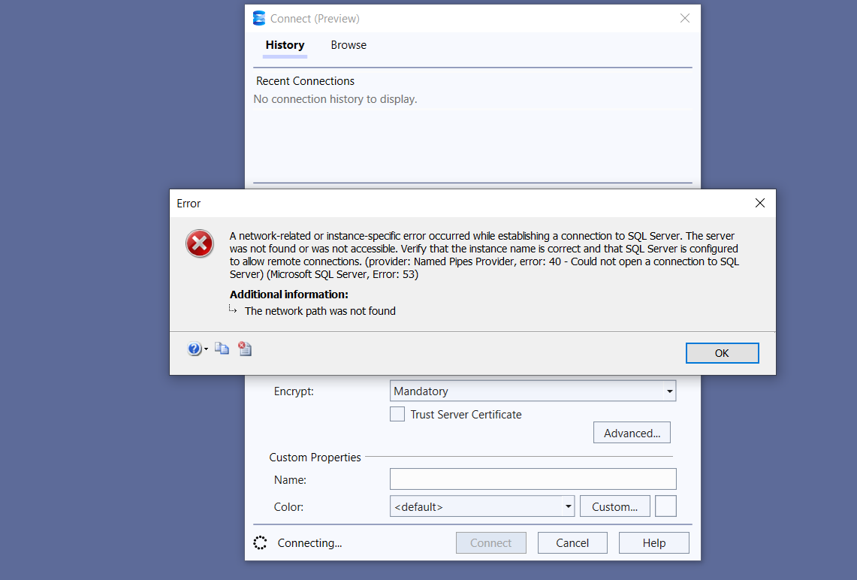Viewport: 857px width, 580px height.
Task: Click the save error report icon
Action: (244, 349)
